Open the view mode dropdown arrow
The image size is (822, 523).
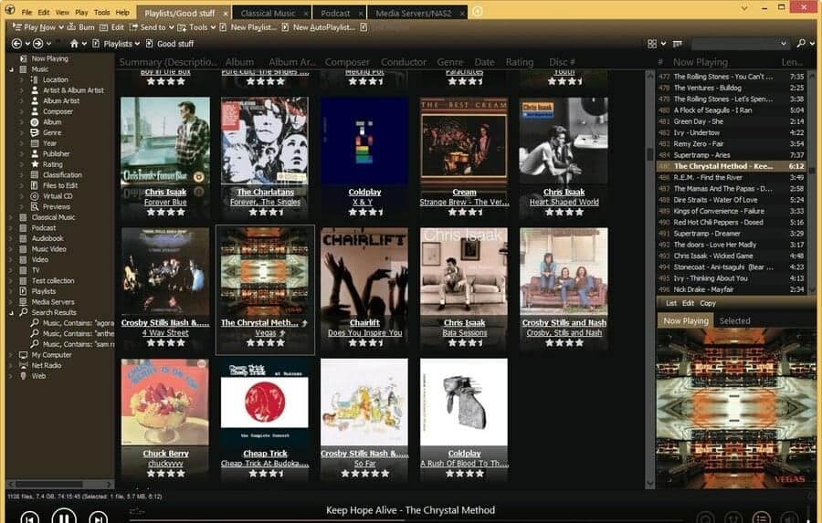click(x=663, y=44)
